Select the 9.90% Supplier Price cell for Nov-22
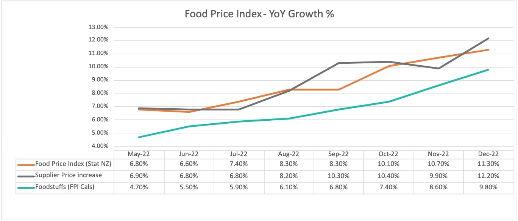This screenshot has height=221, width=518. tap(438, 175)
